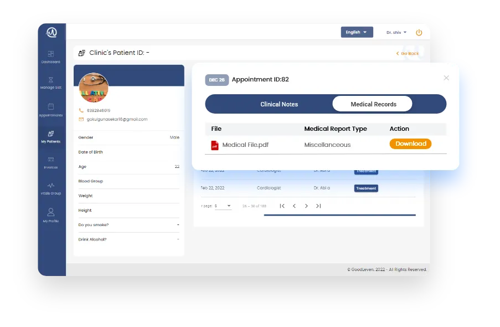Open the Appointments calendar icon

(51, 110)
